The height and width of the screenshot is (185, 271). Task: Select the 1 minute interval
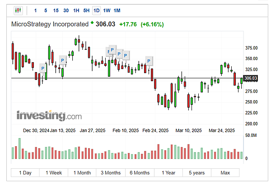tap(35, 11)
